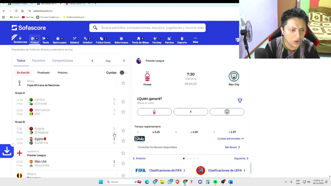Toggle the Cuotas odds switch
Screen dimensions: 331x186
pyautogui.click(x=123, y=73)
